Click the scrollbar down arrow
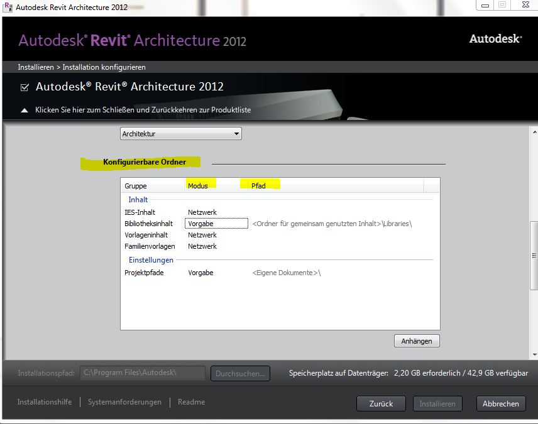Viewport: 538px width, 424px height. tap(534, 355)
